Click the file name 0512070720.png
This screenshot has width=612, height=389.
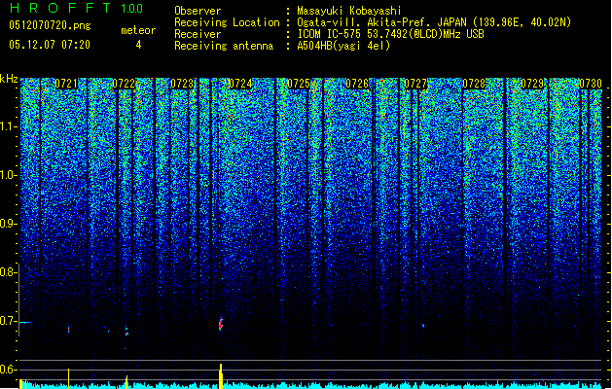[x=50, y=25]
